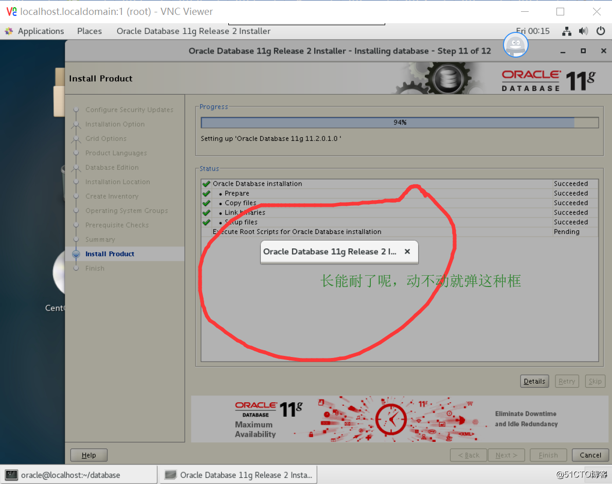Select Grid Options step
The width and height of the screenshot is (612, 484).
(106, 138)
